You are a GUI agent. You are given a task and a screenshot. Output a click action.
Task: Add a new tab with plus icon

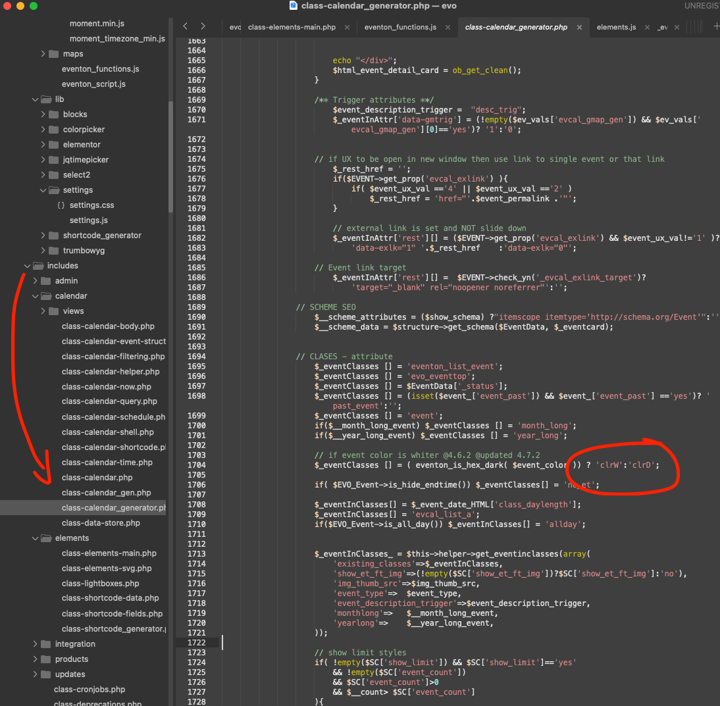pyautogui.click(x=716, y=26)
